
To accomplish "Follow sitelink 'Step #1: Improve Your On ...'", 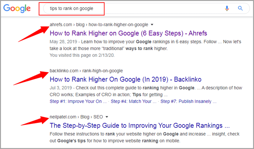I will point(78,101).
